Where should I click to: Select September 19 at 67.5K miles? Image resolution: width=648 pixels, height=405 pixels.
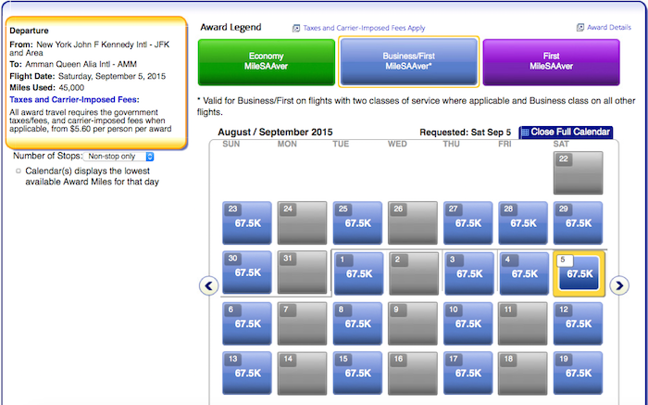coord(579,373)
